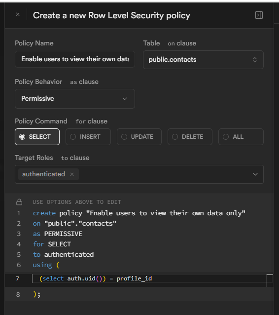Click the Policy Behavior label

point(38,82)
